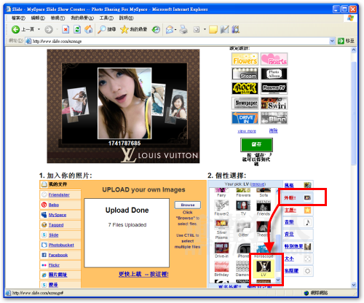The height and width of the screenshot is (303, 364).
Task: Click the 'view more' designs link
Action: [247, 131]
